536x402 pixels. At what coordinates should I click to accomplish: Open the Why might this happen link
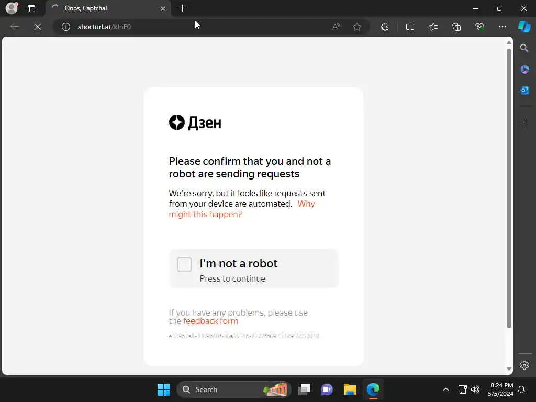click(x=242, y=209)
